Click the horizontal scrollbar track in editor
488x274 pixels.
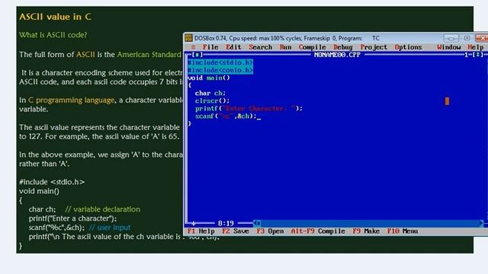[x=370, y=223]
